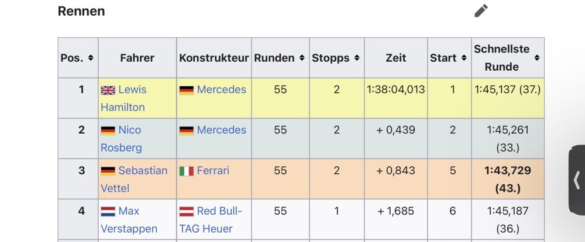Click the German flag beside Sebastian Vettel
This screenshot has width=585, height=242.
click(108, 171)
